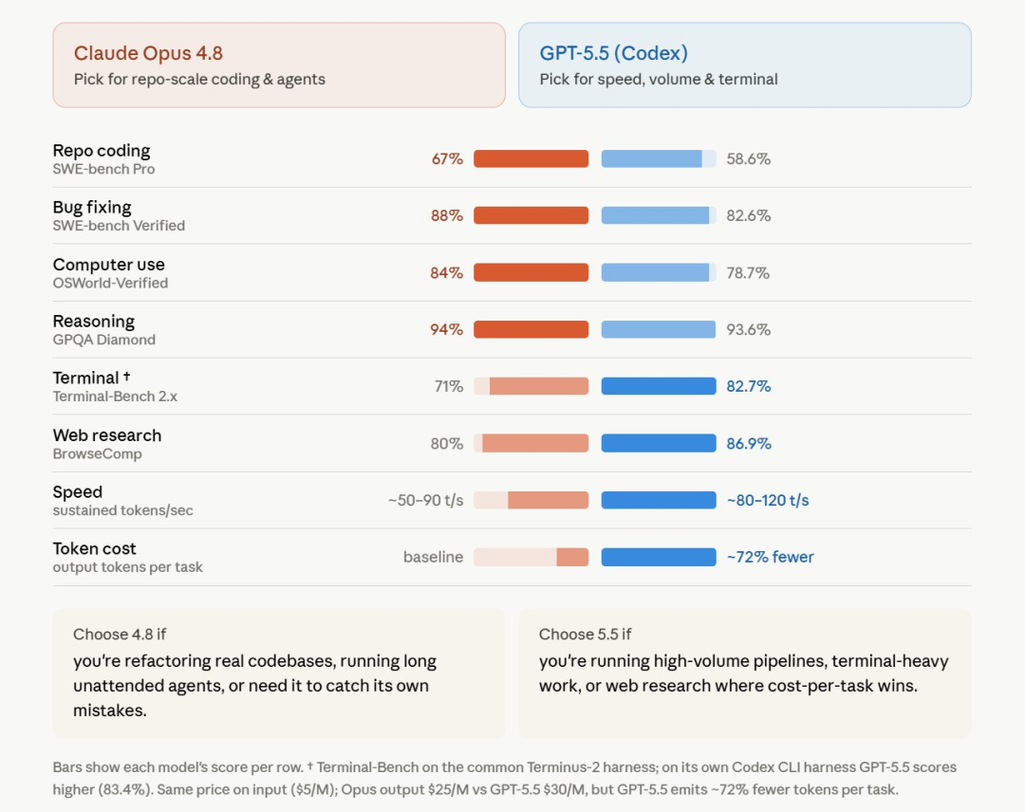Click the blue 58.6% SWE-bench Pro bar
This screenshot has height=812, width=1025.
(x=659, y=158)
